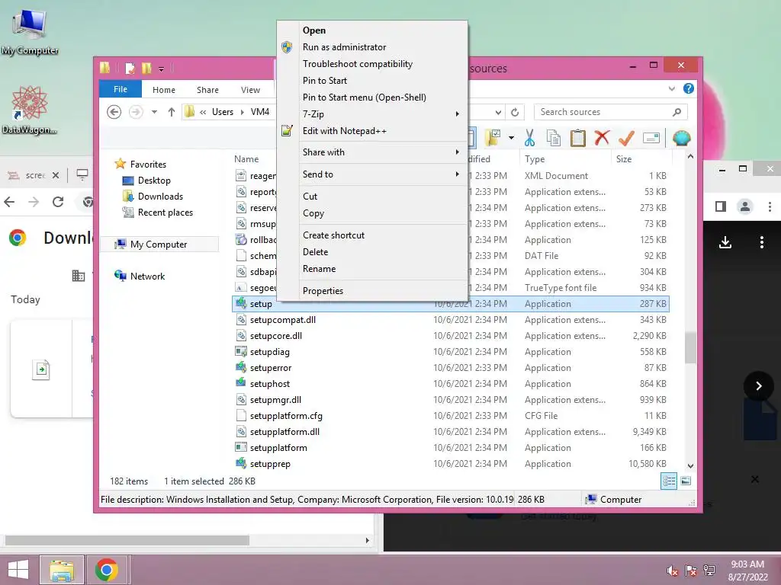Click the download icon in dark Chrome window

(x=725, y=242)
